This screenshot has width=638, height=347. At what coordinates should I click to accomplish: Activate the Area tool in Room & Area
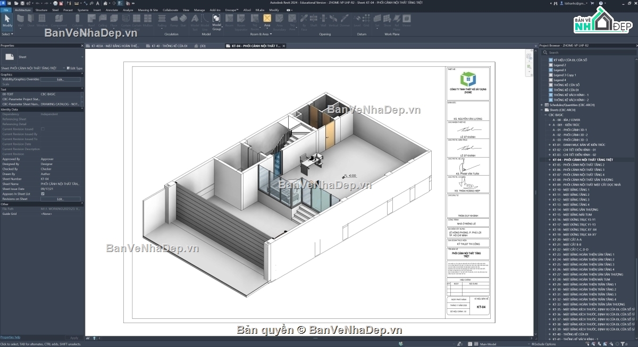click(x=267, y=21)
